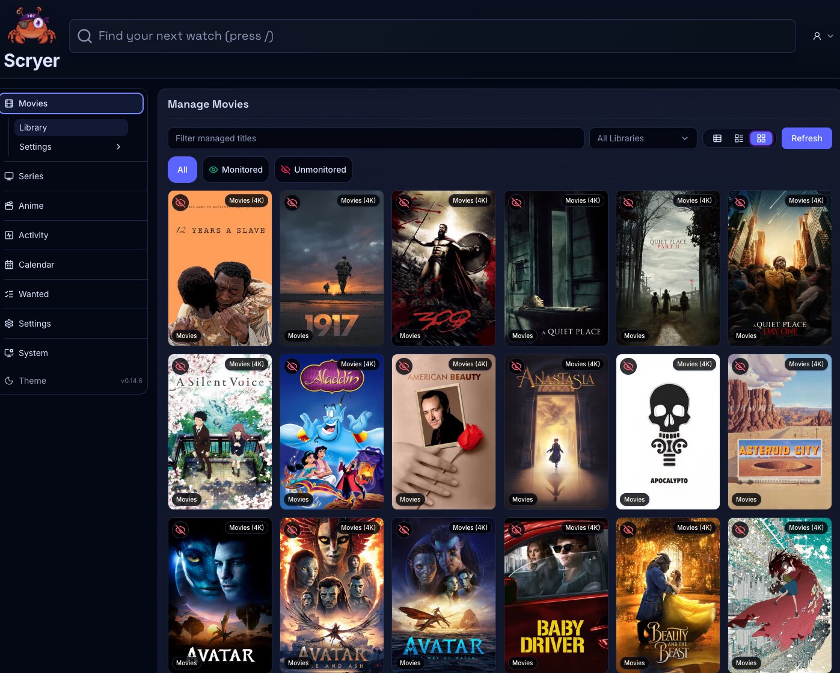Open the American Beauty poster
Image resolution: width=840 pixels, height=673 pixels.
(444, 432)
